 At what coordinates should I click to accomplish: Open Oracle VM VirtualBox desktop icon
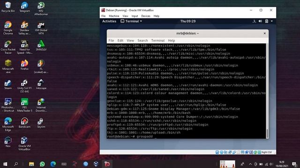(x=24, y=144)
